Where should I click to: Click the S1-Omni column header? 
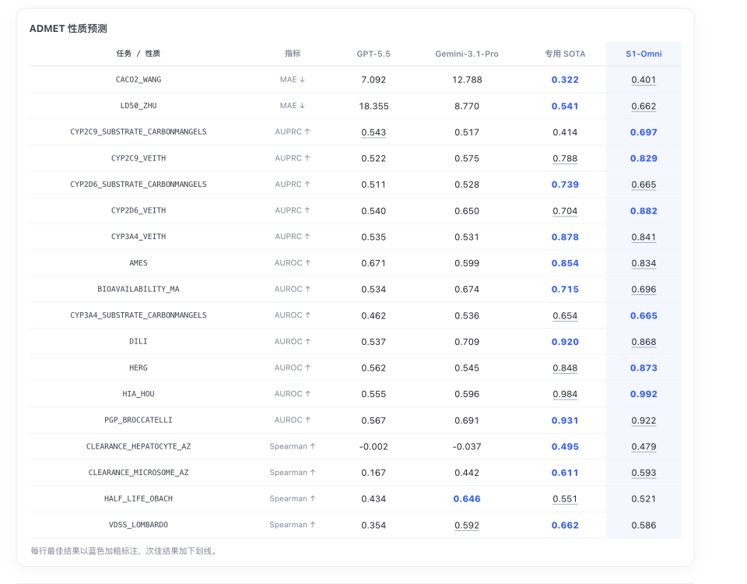(x=644, y=54)
